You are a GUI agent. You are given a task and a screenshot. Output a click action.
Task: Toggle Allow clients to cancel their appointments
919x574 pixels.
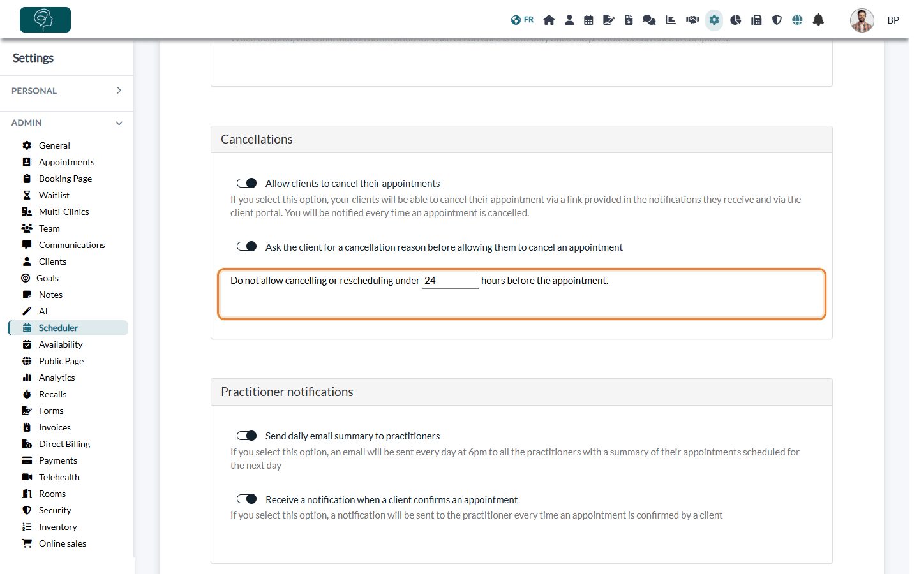pyautogui.click(x=246, y=183)
